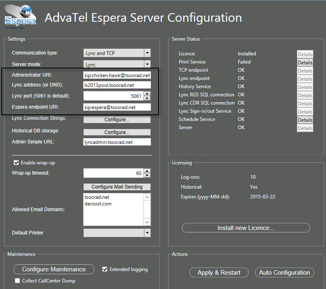Open Configure Maintenance
The image size is (326, 289).
tap(54, 269)
